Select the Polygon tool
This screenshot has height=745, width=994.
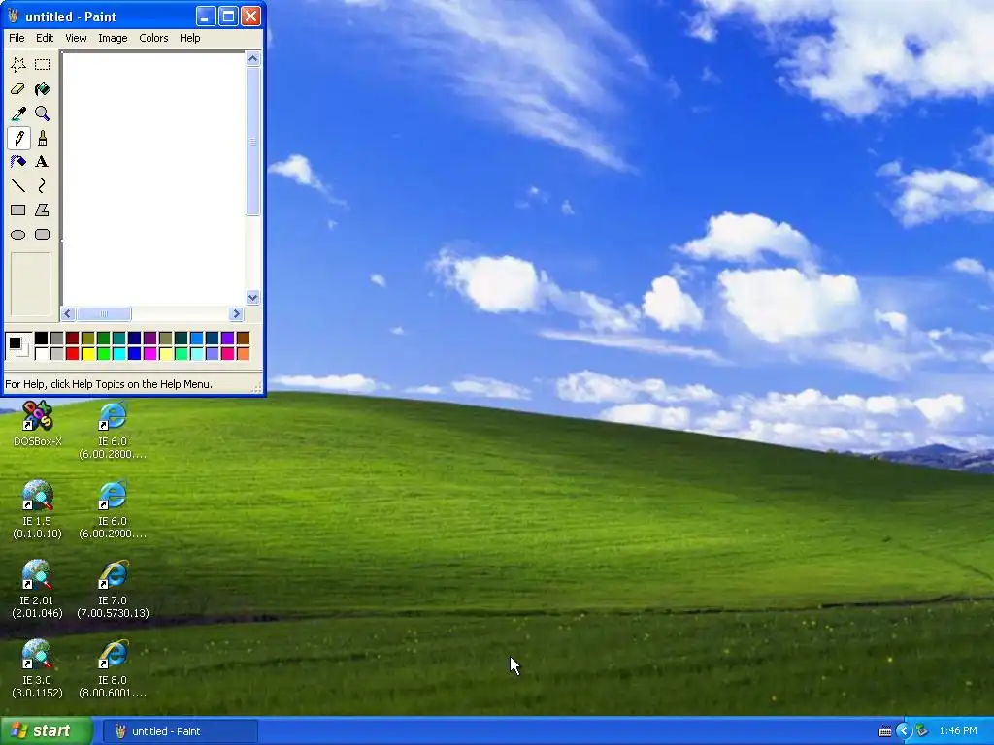coord(42,210)
